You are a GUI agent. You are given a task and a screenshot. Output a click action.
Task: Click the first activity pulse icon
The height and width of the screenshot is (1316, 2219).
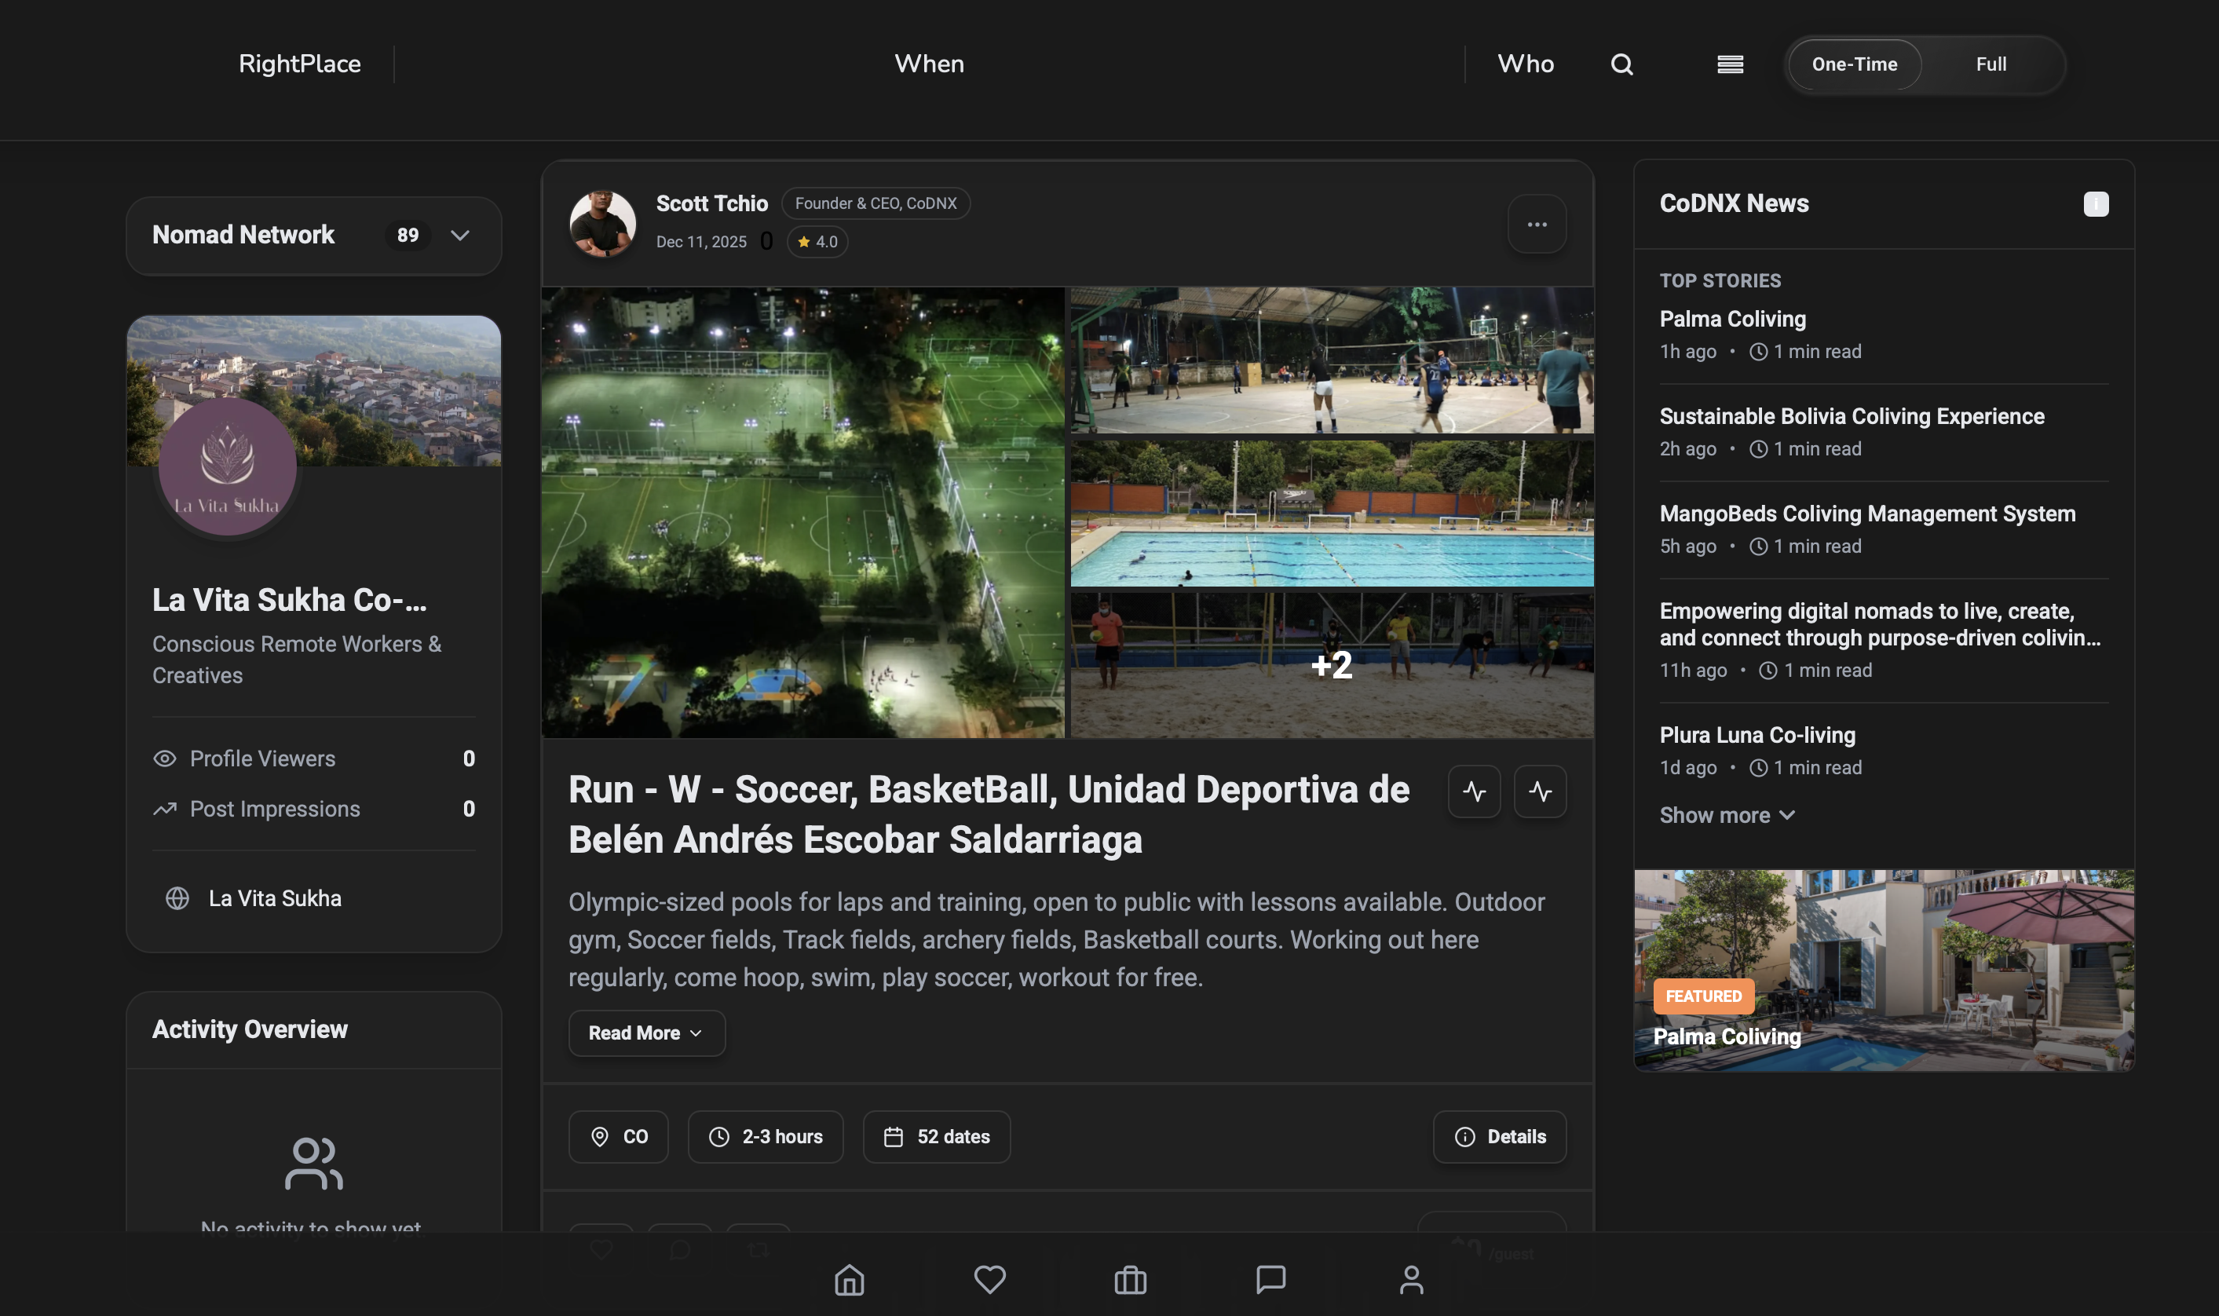(1473, 791)
